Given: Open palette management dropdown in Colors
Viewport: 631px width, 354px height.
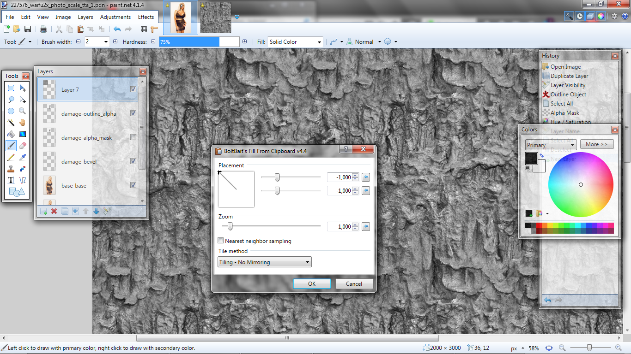Looking at the screenshot, I should click(547, 213).
